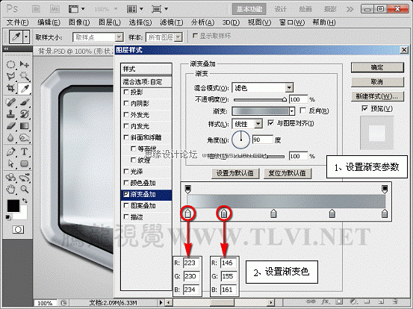413x309 pixels.
Task: Select the Dodge tool
Action: [x=24, y=137]
